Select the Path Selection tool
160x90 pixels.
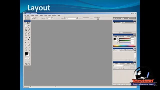[x=26, y=42]
